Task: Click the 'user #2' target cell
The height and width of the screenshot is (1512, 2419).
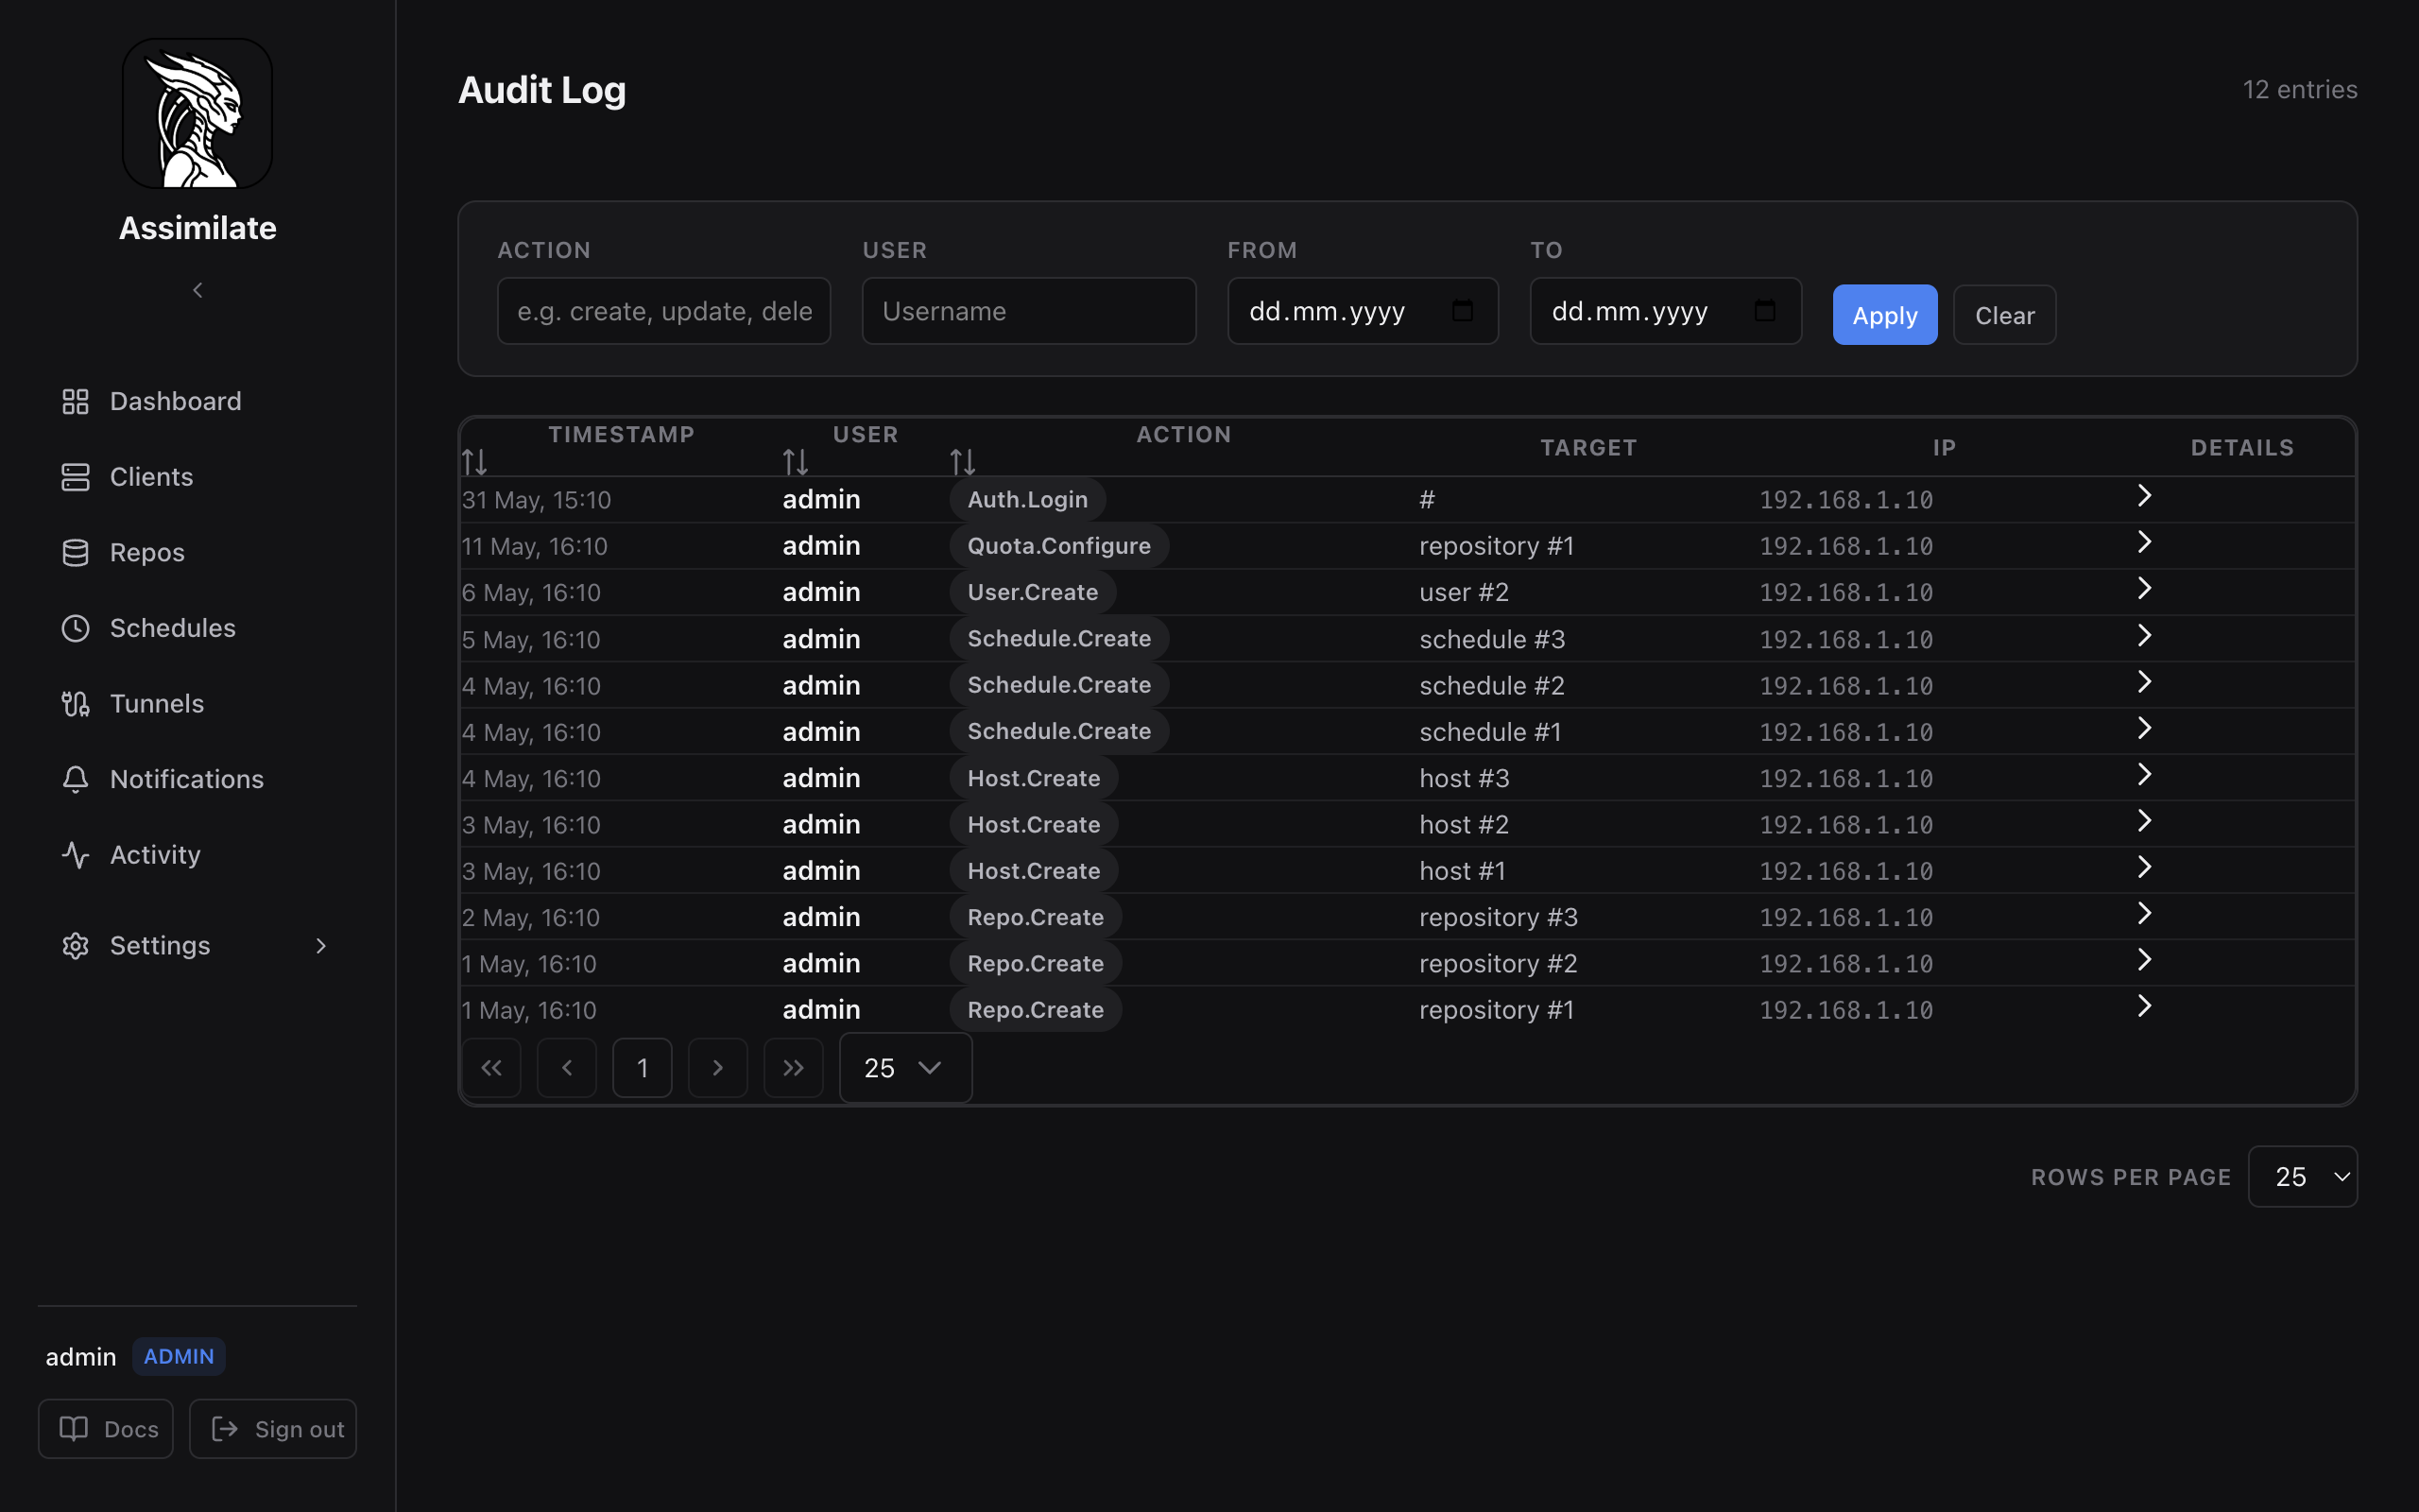Action: (x=1465, y=592)
